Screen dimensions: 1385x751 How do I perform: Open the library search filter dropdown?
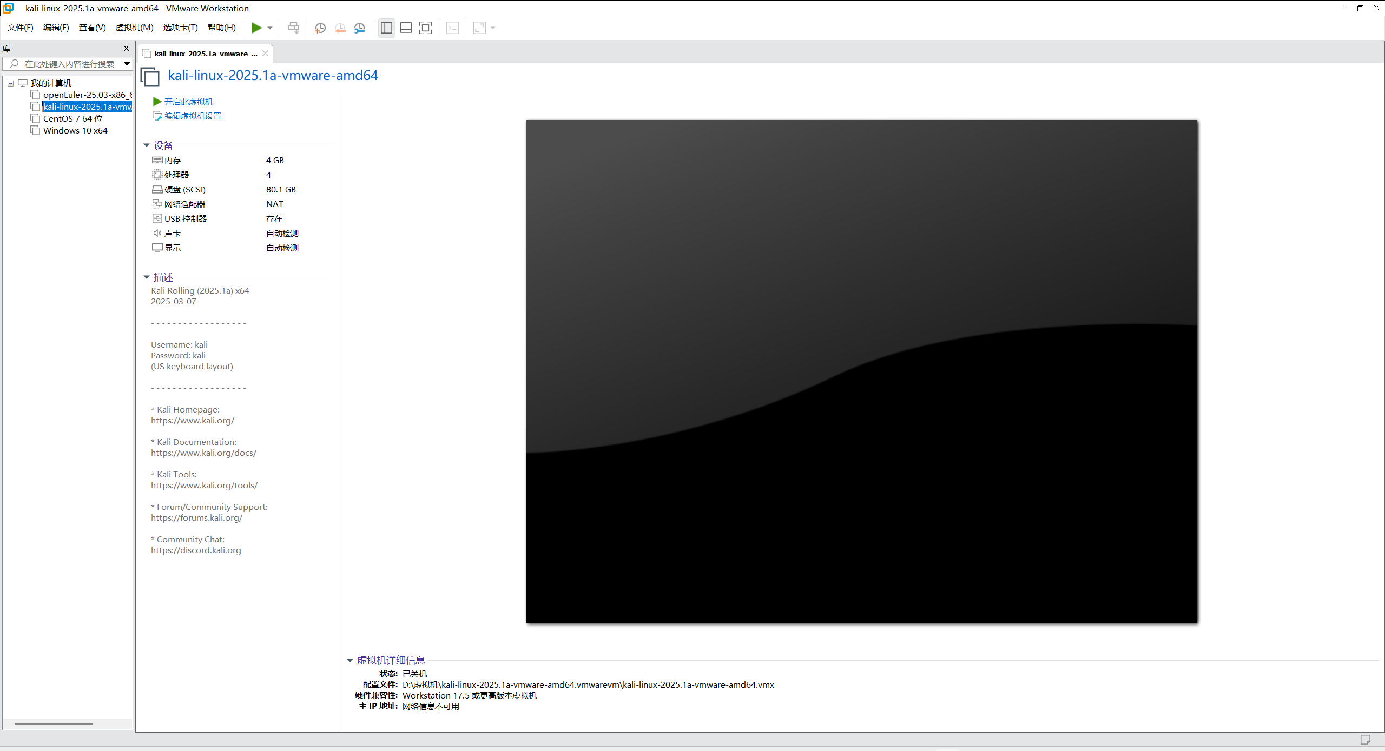[x=127, y=64]
